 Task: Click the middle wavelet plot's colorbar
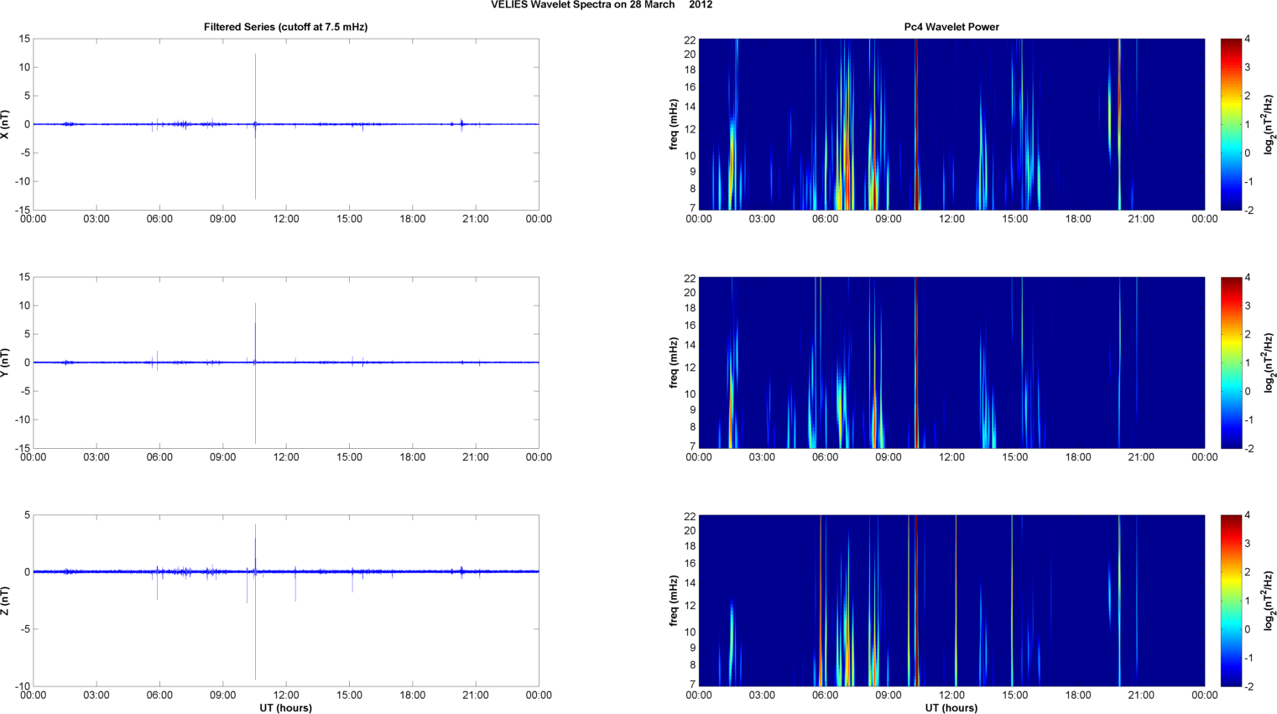pos(1230,362)
